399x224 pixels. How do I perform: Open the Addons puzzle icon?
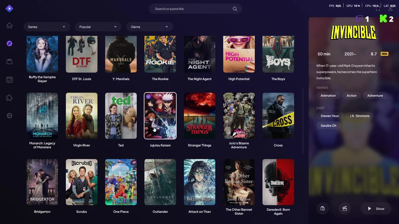[x=9, y=98]
